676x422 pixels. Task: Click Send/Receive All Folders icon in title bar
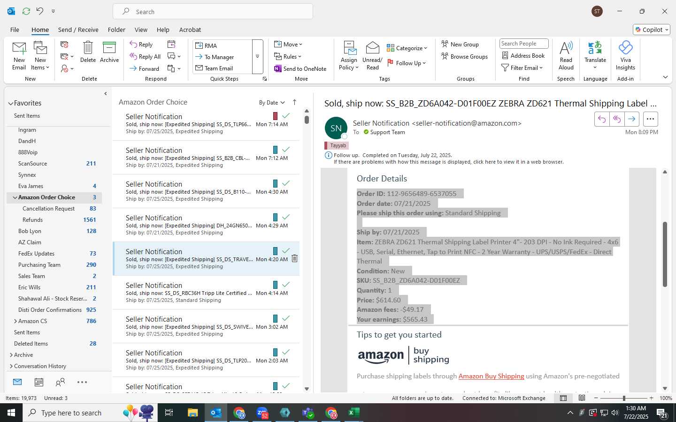click(x=26, y=11)
